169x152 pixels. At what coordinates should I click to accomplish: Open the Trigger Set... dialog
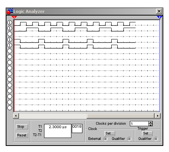coord(147,133)
